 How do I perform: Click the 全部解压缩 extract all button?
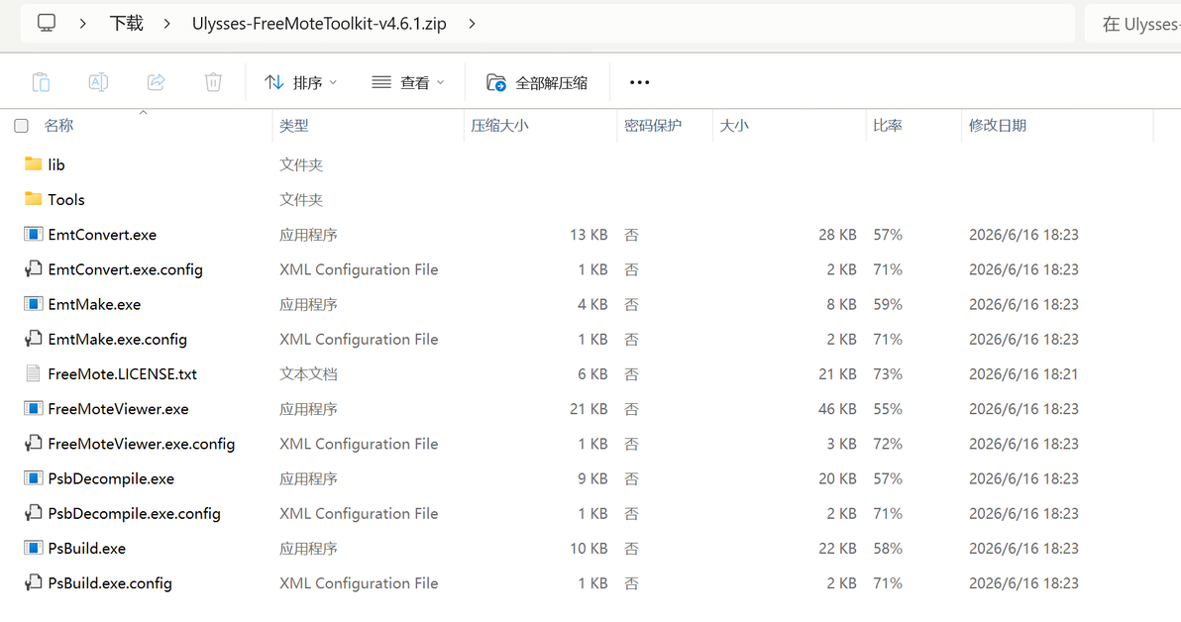(x=537, y=82)
